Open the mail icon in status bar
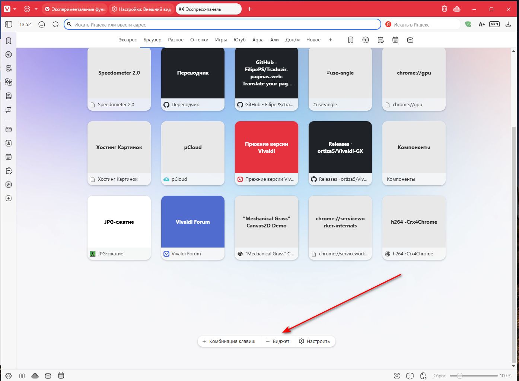The image size is (519, 381). [x=48, y=376]
